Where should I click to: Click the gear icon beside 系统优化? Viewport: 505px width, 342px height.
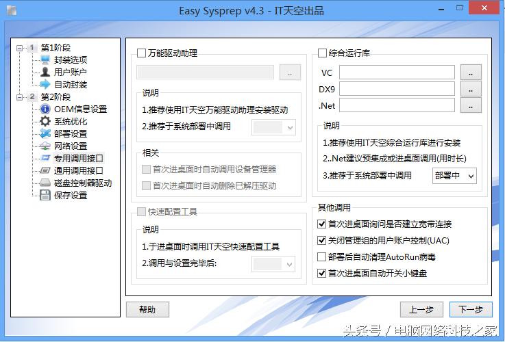(x=45, y=121)
